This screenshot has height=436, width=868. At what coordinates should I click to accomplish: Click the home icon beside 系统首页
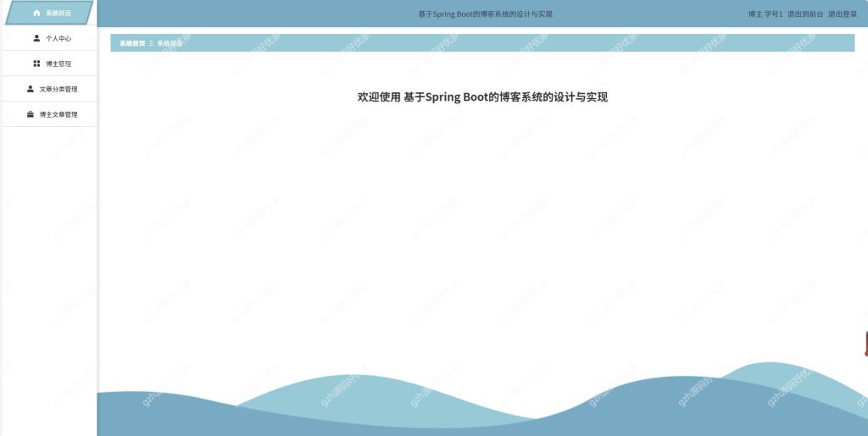36,13
